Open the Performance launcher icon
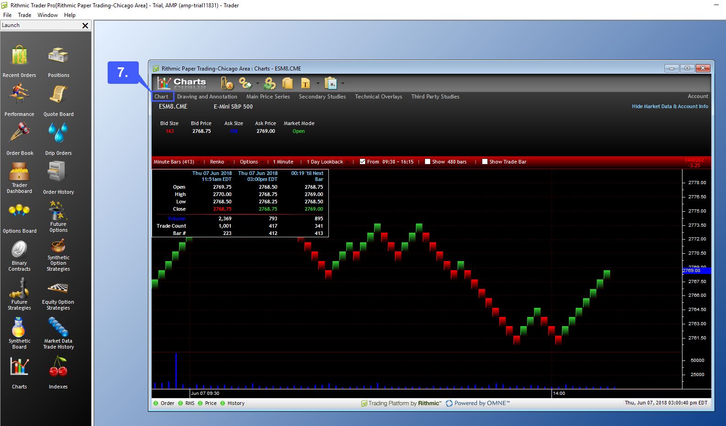This screenshot has width=726, height=426. pyautogui.click(x=19, y=94)
